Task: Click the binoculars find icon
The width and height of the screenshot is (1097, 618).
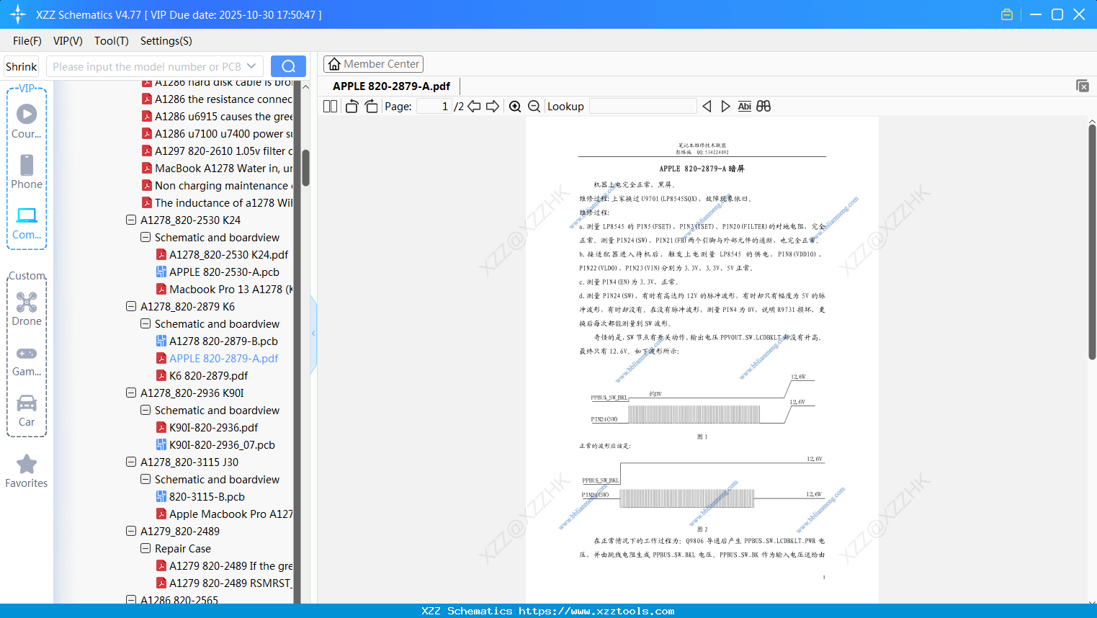Action: [x=764, y=107]
